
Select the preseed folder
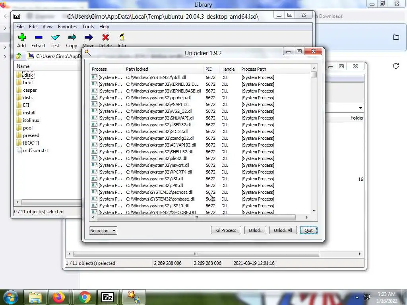coord(28,135)
